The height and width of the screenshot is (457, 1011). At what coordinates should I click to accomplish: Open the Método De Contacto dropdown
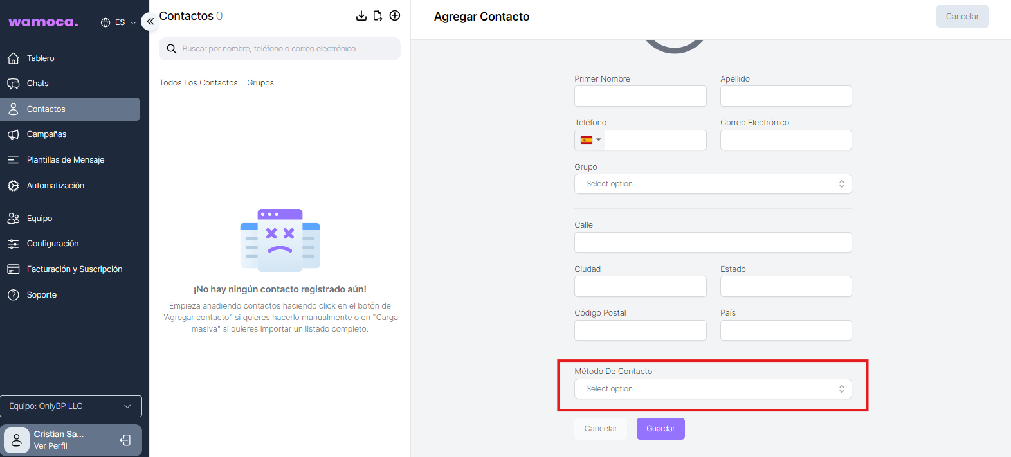713,389
